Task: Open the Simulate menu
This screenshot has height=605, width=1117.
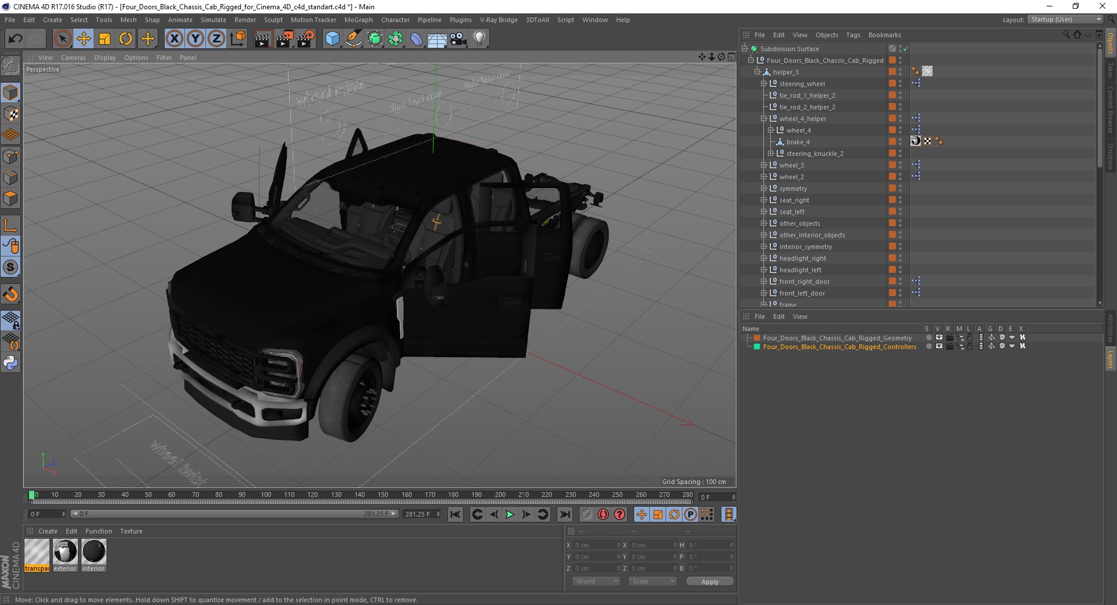Action: pyautogui.click(x=214, y=20)
